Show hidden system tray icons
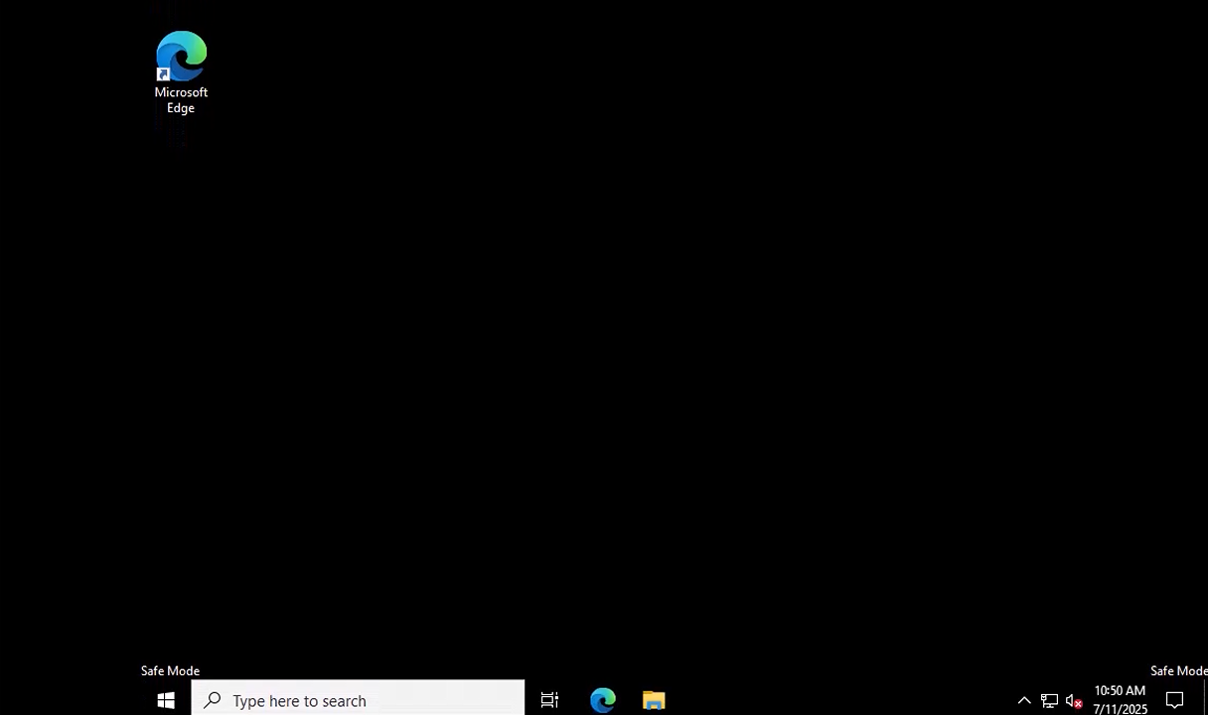 [1024, 701]
